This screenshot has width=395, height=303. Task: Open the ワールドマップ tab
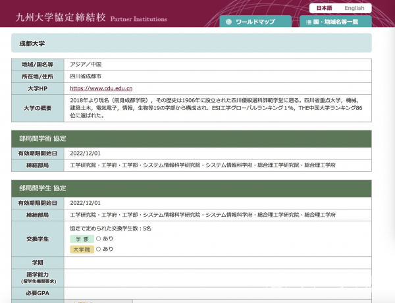pos(255,22)
